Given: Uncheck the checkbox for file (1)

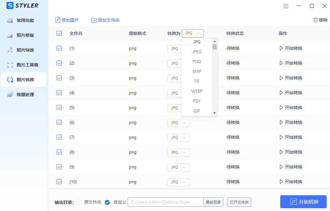Looking at the screenshot, I should click(59, 48).
